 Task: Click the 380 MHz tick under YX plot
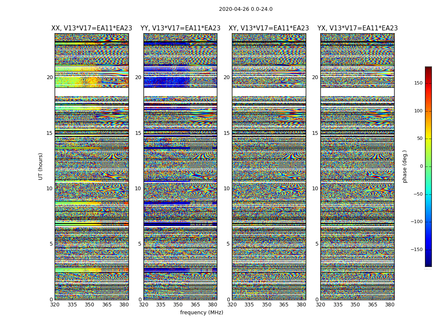click(390, 305)
